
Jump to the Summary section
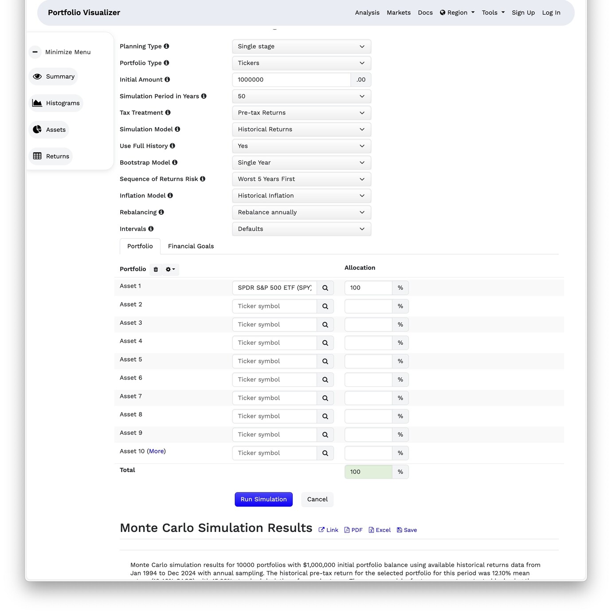53,77
